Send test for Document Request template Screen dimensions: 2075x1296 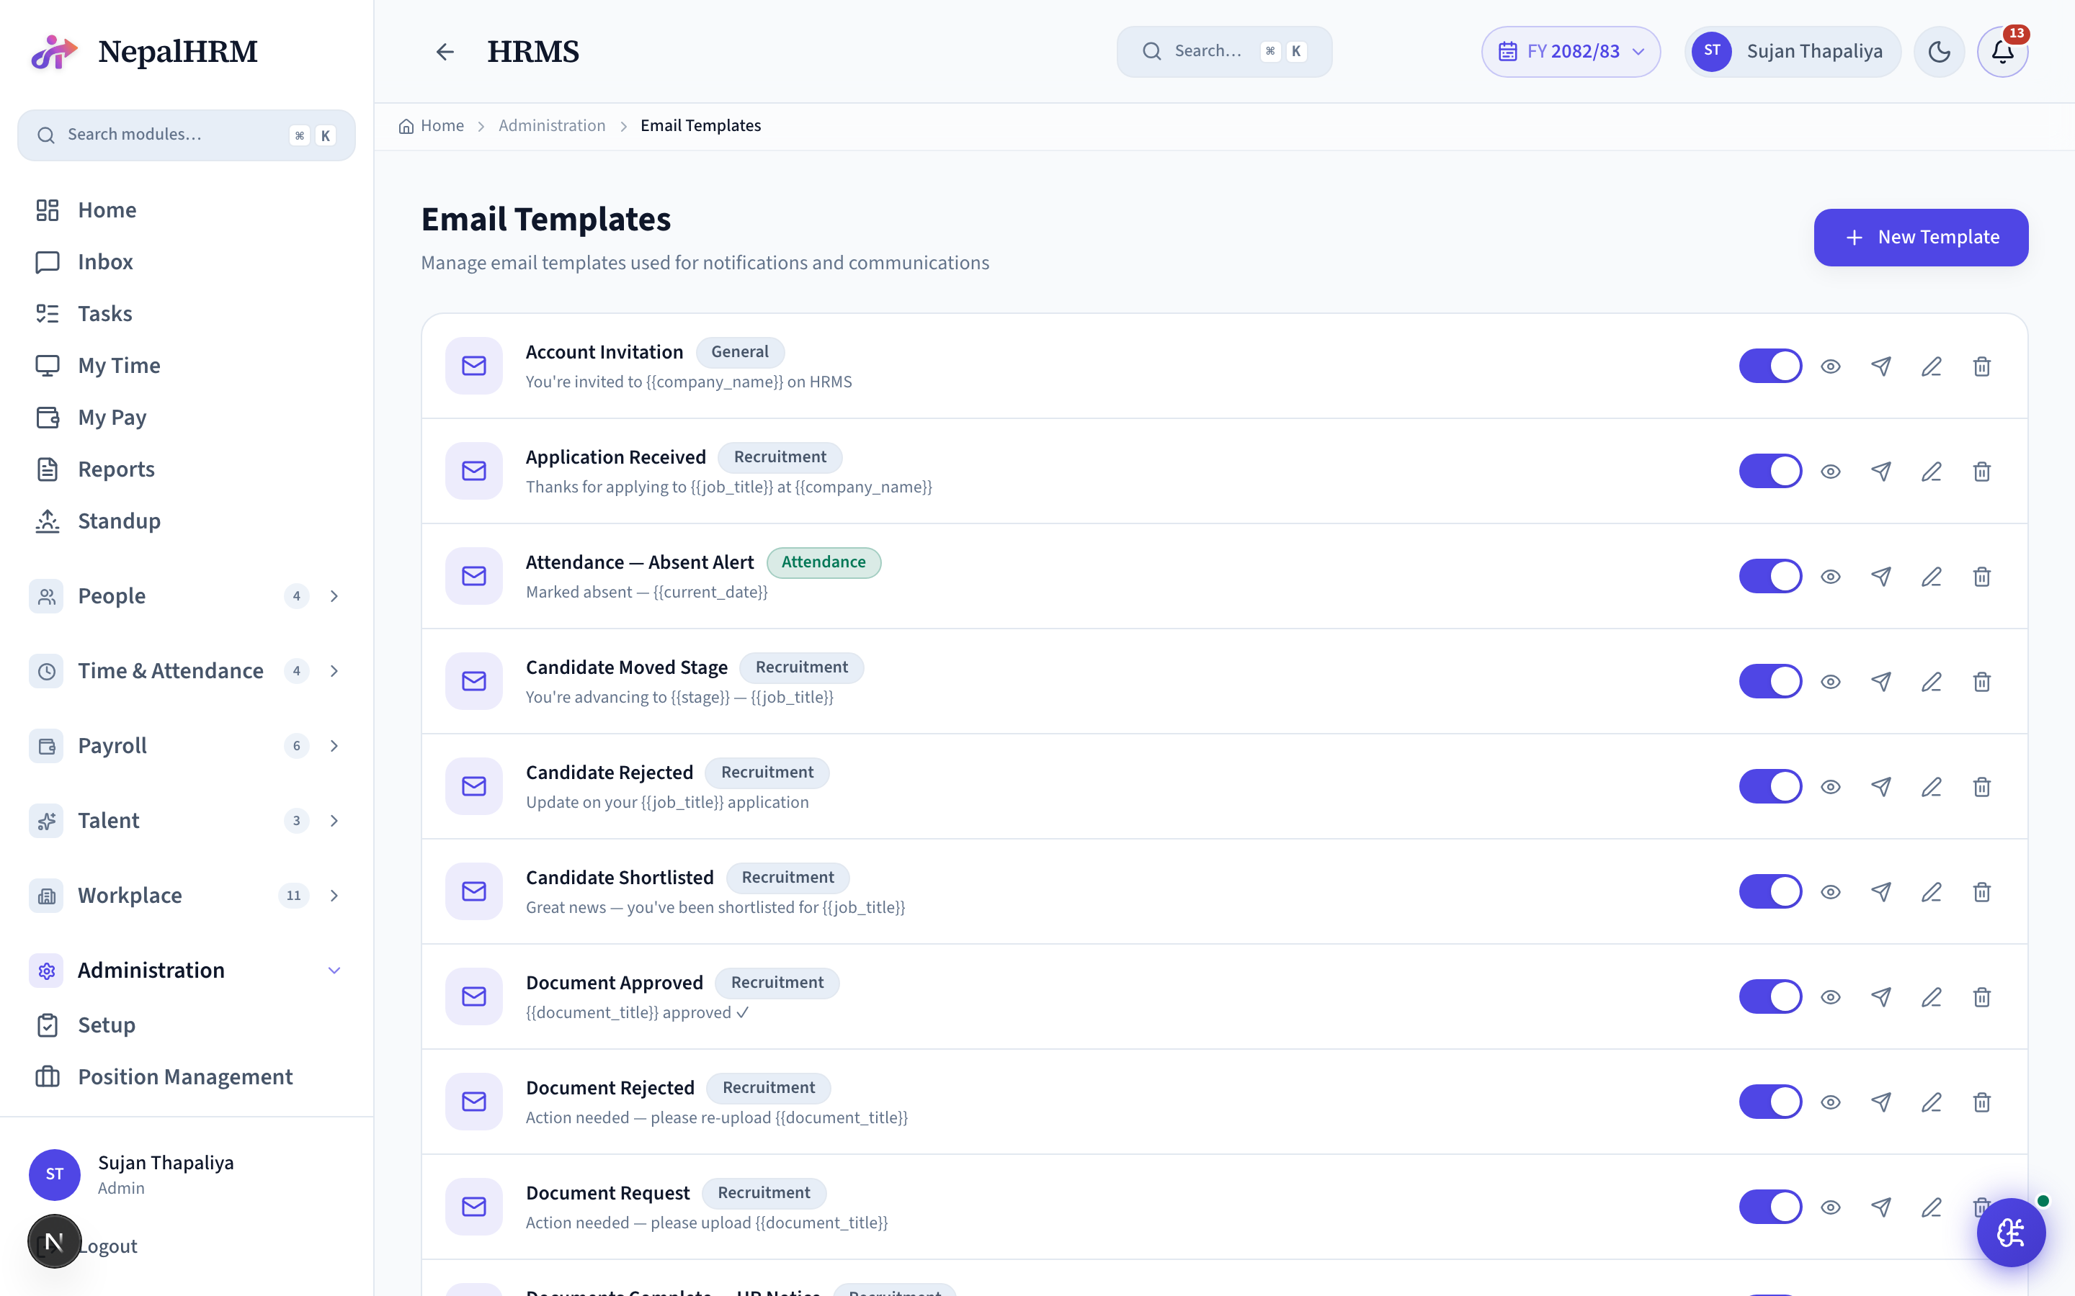(1880, 1207)
